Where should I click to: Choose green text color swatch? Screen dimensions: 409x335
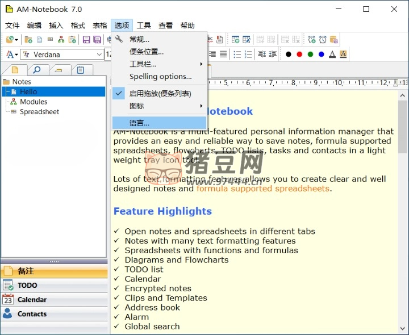click(310, 55)
